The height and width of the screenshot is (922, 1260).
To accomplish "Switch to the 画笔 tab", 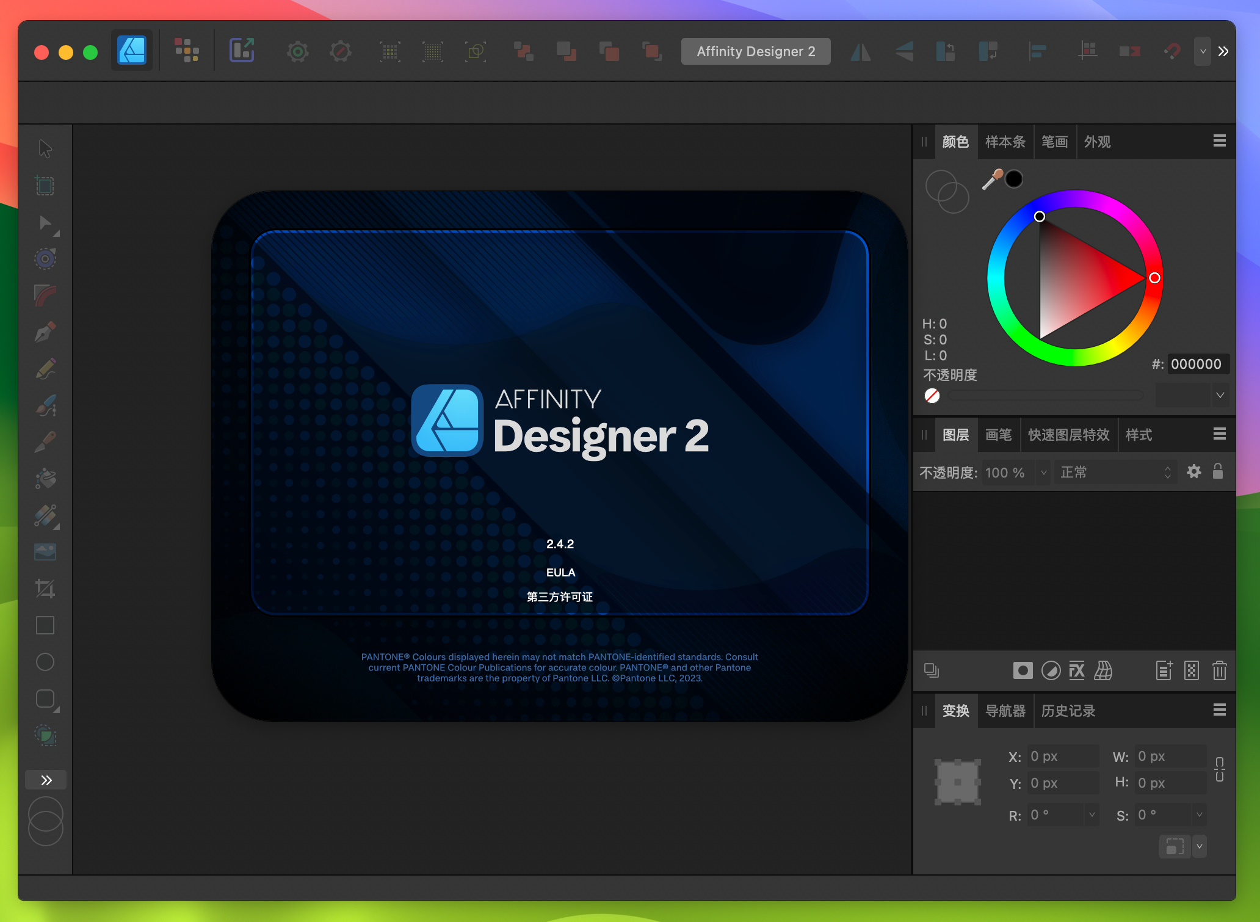I will tap(998, 435).
